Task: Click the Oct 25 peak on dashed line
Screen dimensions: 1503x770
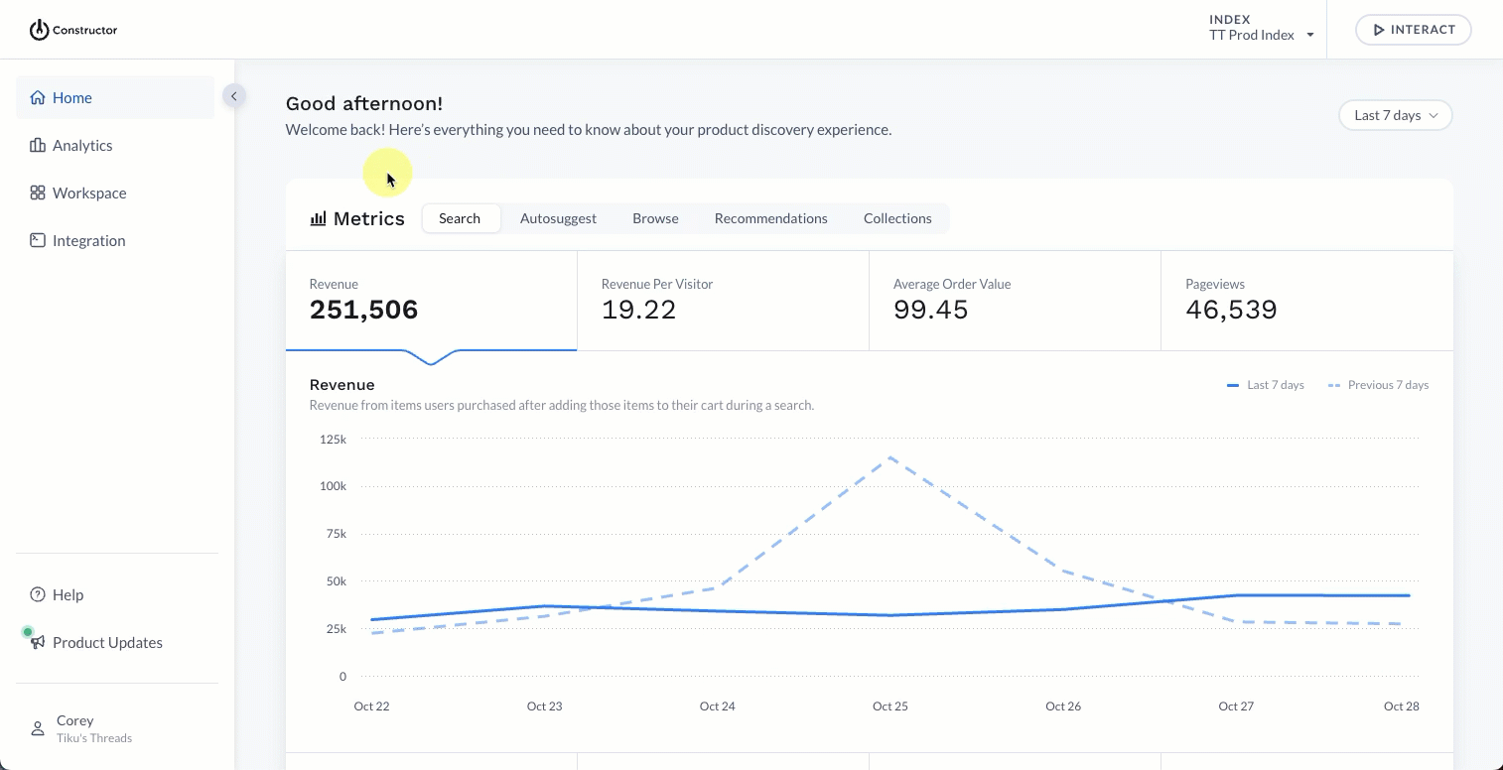Action: [x=890, y=457]
